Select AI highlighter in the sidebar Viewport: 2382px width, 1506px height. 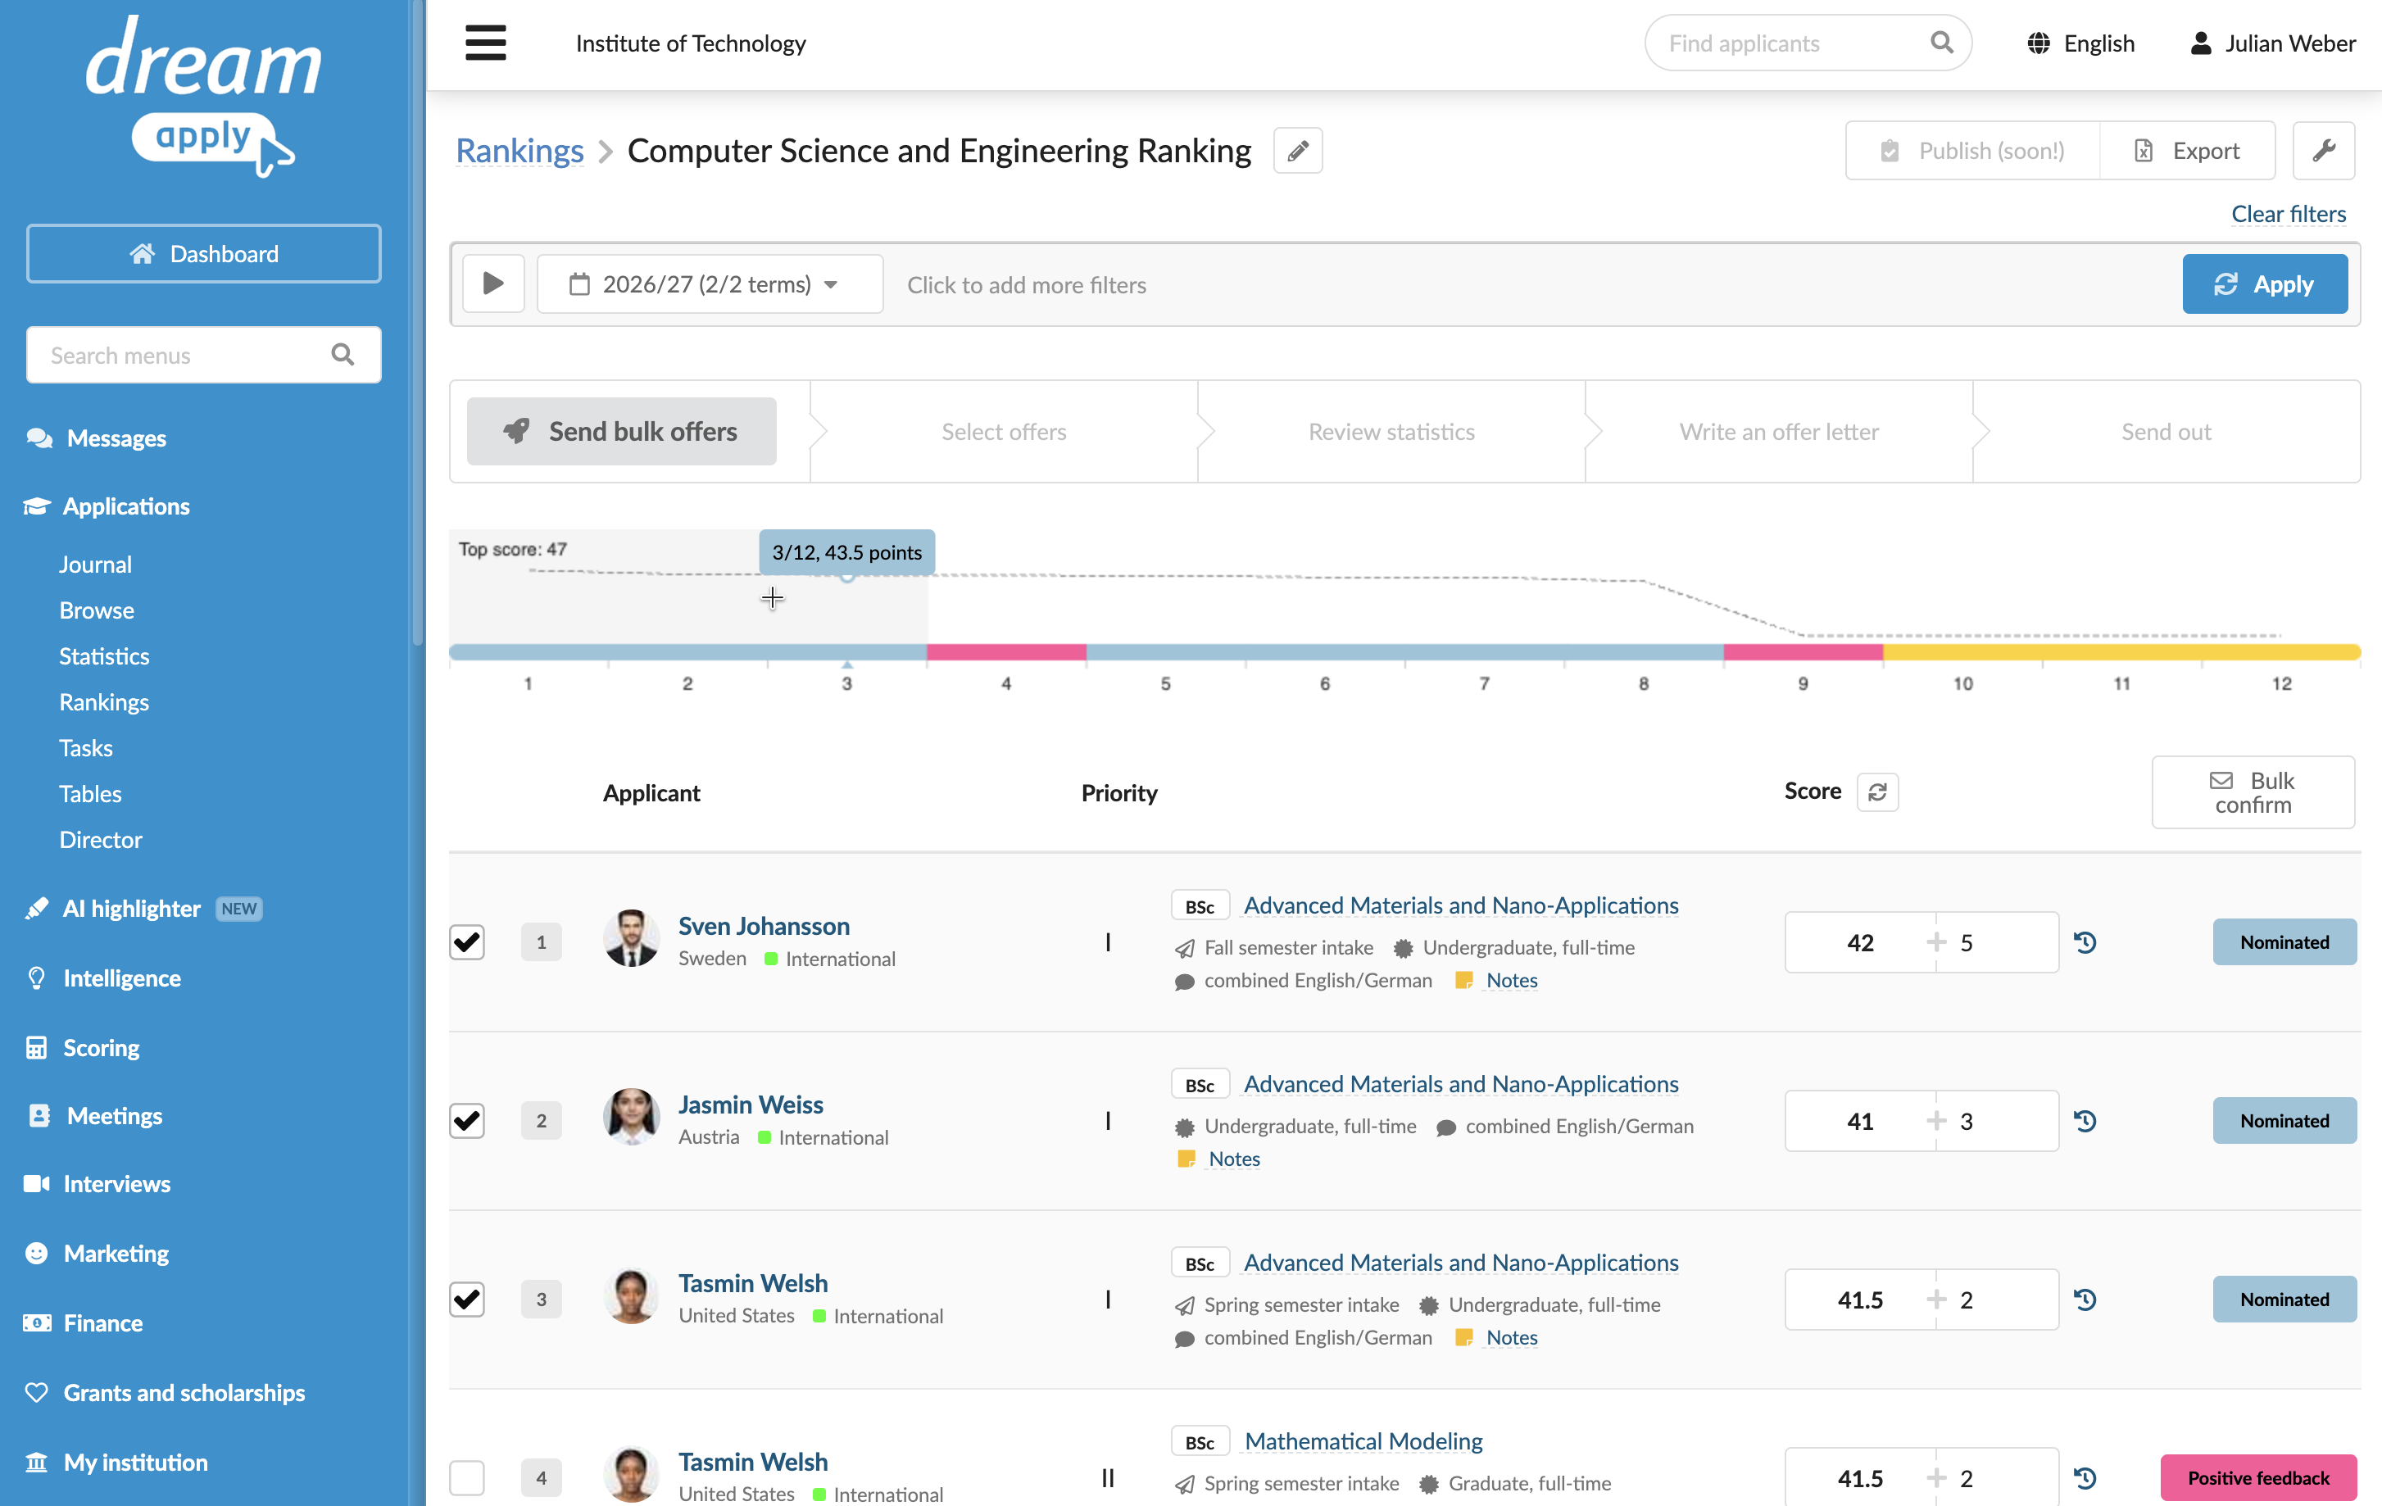click(132, 909)
